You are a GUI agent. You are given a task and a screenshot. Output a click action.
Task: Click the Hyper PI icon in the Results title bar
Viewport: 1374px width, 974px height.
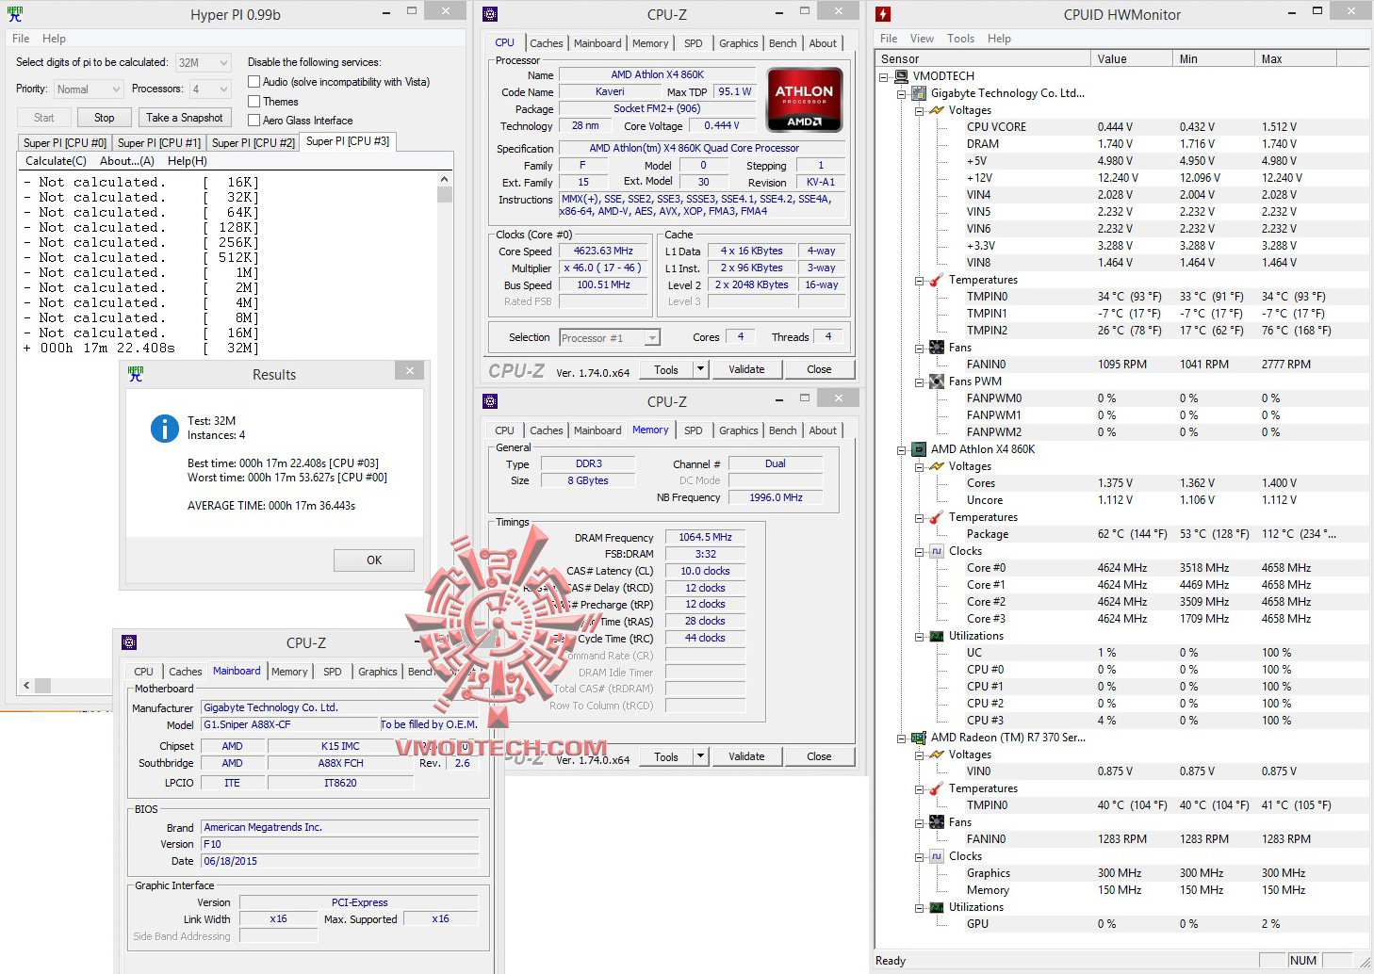[x=136, y=374]
